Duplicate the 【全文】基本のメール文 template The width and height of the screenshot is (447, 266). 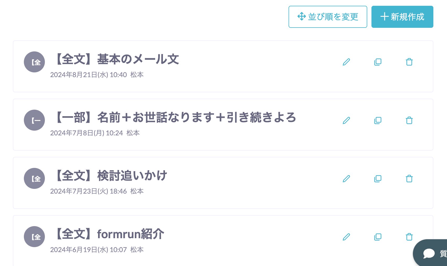tap(378, 62)
